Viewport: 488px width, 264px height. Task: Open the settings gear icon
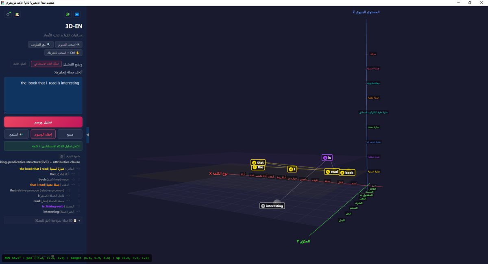8,14
